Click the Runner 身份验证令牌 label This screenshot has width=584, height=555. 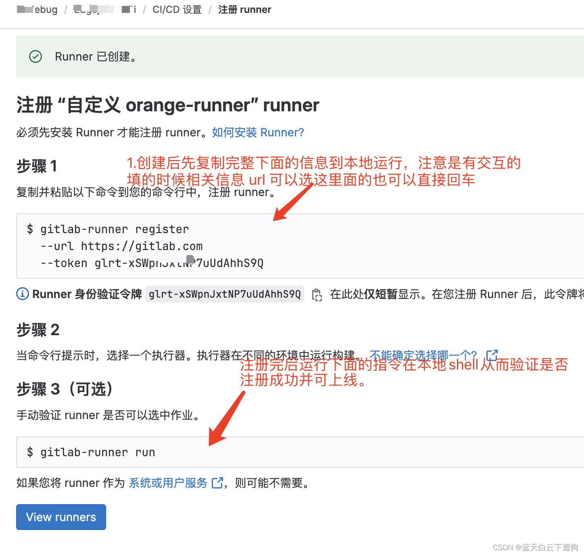87,294
